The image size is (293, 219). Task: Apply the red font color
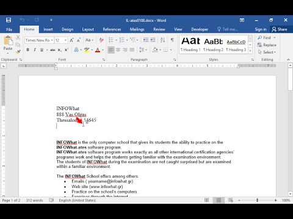[98, 50]
